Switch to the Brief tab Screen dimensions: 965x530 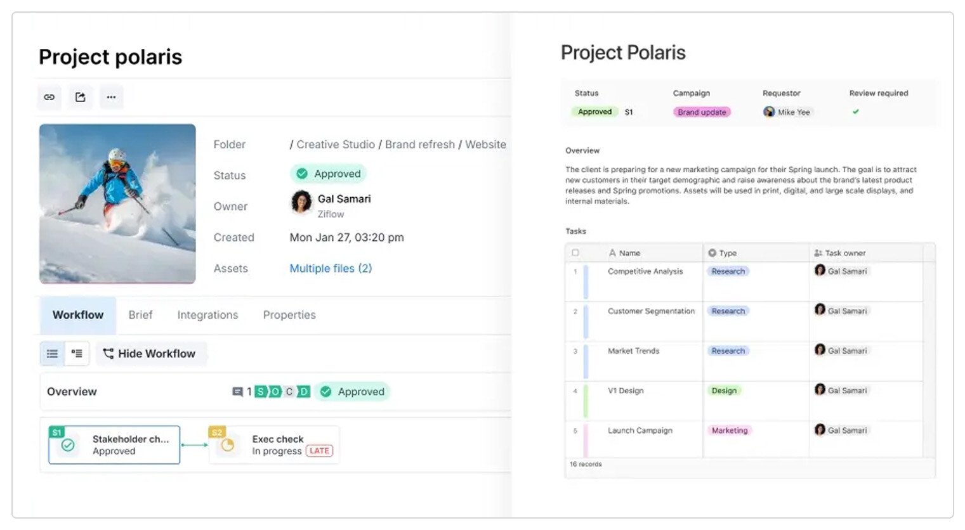click(x=140, y=315)
